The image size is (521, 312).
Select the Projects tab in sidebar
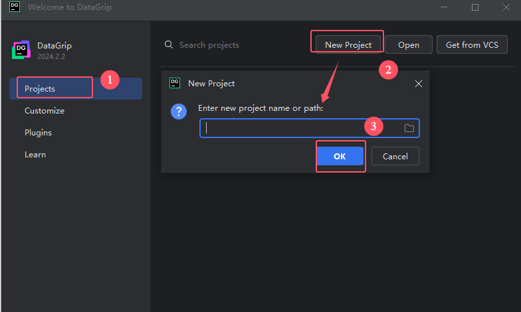click(76, 89)
